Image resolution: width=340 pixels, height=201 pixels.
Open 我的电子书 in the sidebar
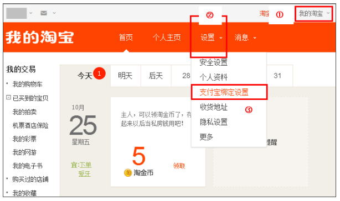(x=27, y=166)
